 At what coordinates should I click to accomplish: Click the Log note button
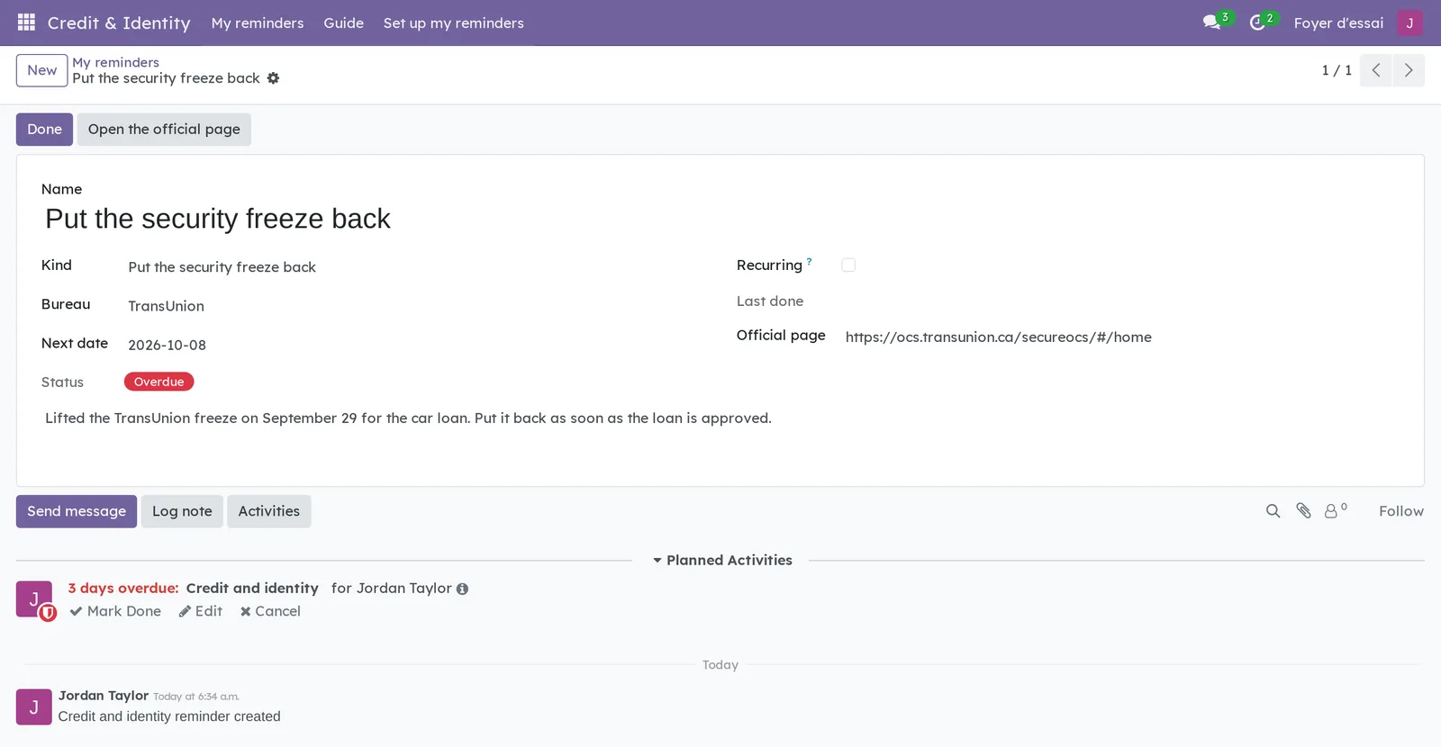coord(182,511)
